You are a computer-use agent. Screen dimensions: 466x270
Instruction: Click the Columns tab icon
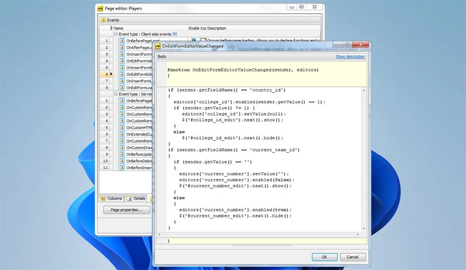pyautogui.click(x=103, y=199)
